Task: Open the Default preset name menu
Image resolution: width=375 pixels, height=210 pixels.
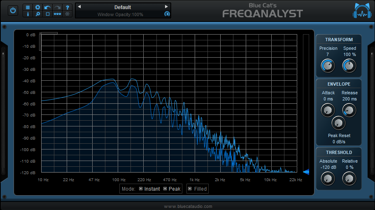Action: (x=123, y=7)
